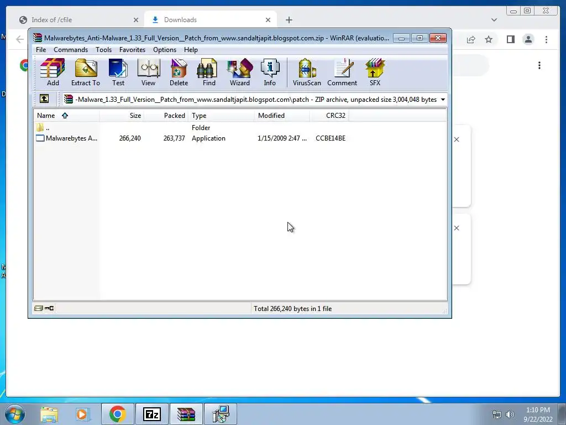
Task: Open File Explorer from the taskbar
Action: [49, 414]
